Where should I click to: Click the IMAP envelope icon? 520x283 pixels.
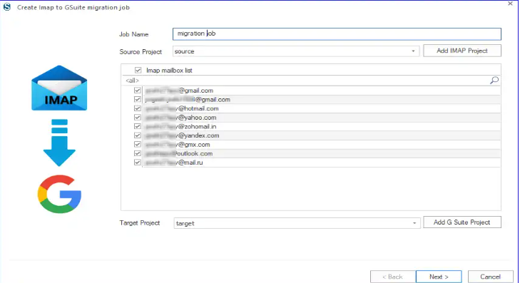[x=59, y=88]
